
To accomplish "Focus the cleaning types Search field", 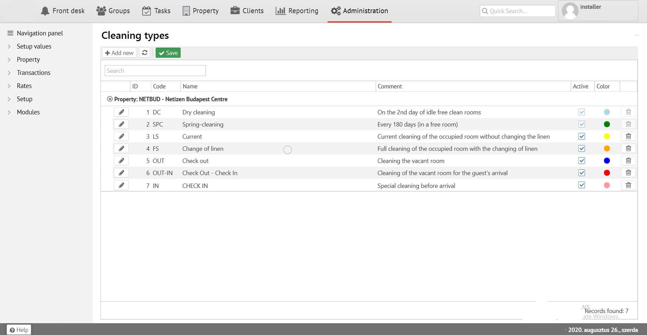I will tap(155, 71).
